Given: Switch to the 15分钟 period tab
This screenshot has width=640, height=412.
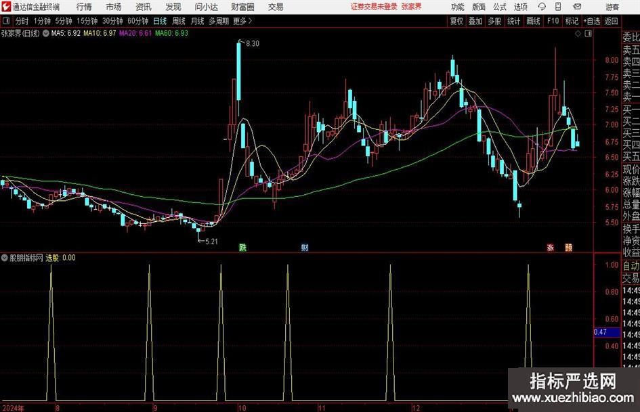Looking at the screenshot, I should tap(87, 21).
